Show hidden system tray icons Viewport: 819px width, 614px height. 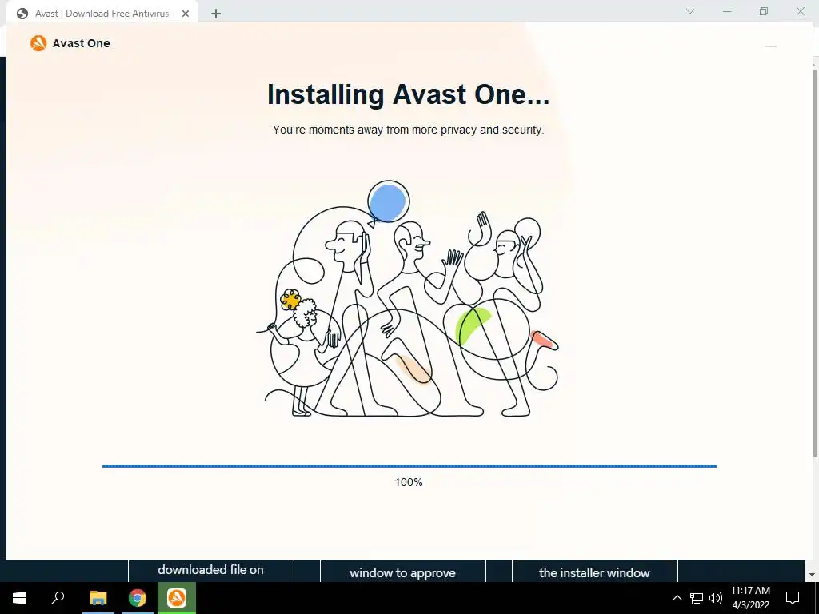tap(677, 598)
